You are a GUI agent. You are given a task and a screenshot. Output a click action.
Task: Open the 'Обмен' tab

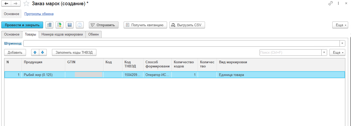94,34
